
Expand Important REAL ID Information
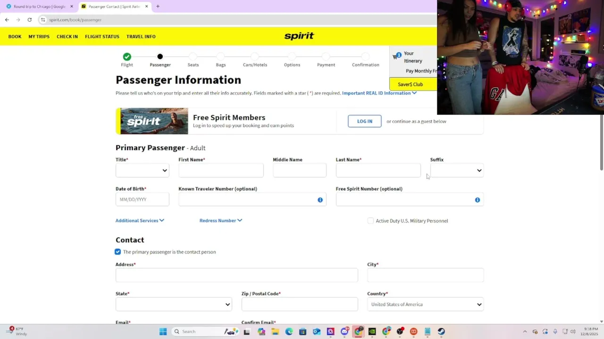click(x=379, y=93)
